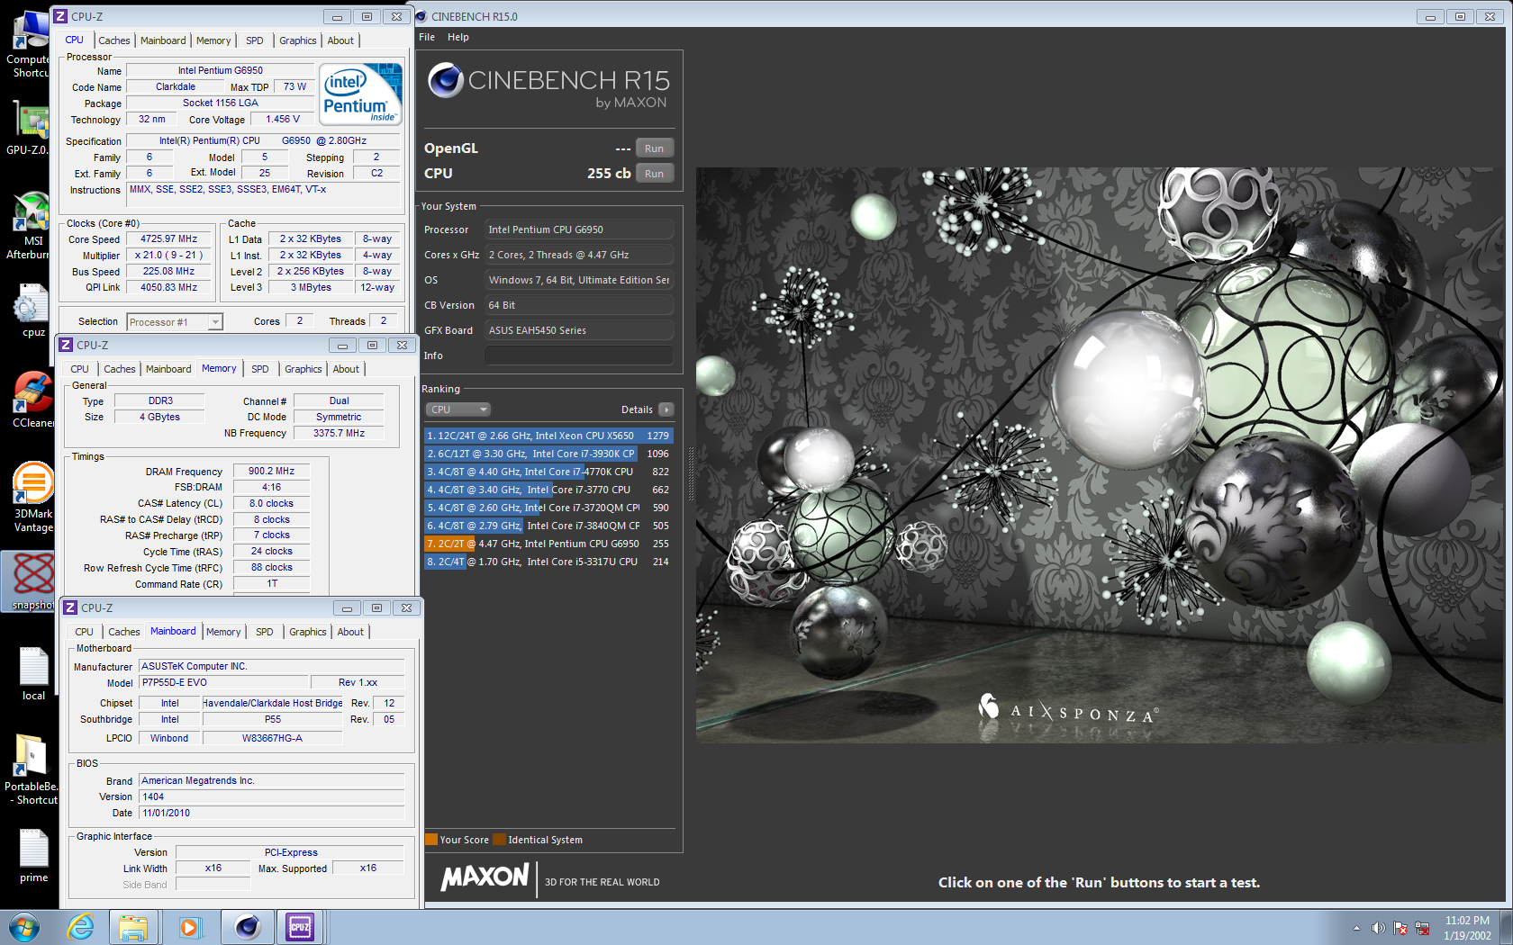Click the Cinebench R15 logo sphere
Screen dimensions: 1513x945
(x=445, y=80)
